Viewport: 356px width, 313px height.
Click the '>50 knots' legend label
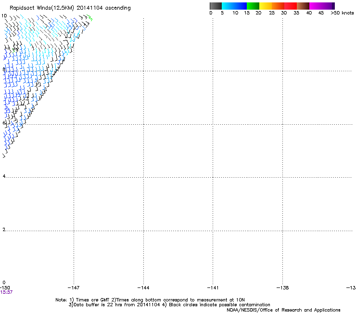click(342, 13)
